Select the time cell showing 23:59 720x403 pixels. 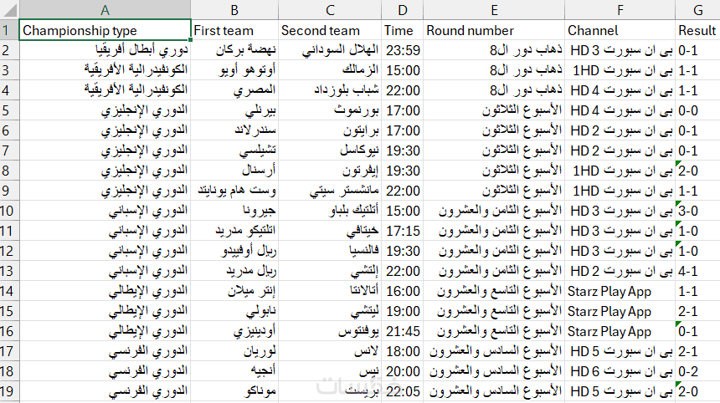[403, 51]
